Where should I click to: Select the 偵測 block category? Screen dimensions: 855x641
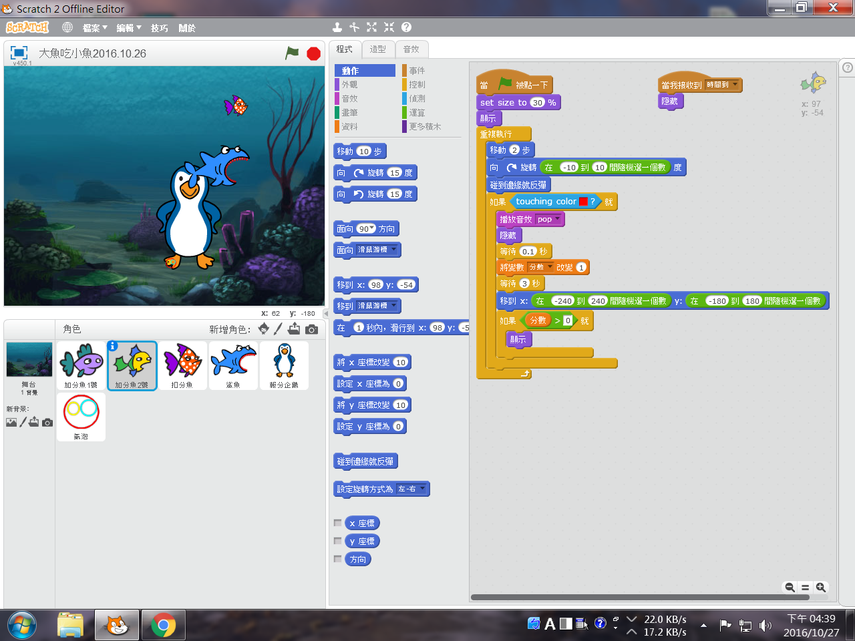tap(417, 99)
